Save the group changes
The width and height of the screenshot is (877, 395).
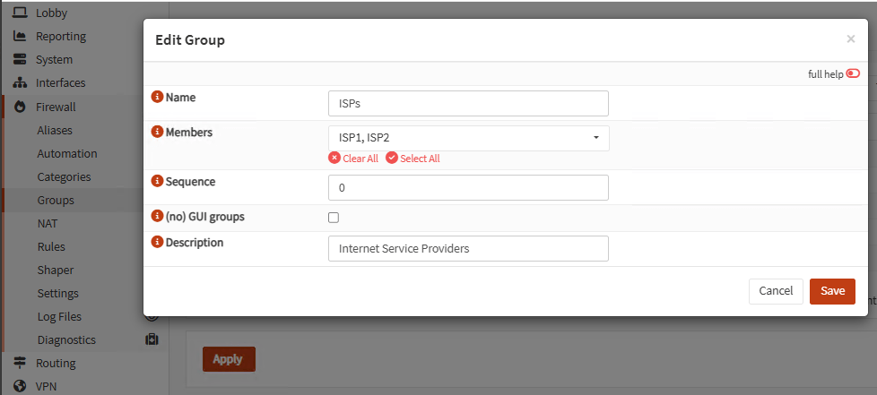pyautogui.click(x=832, y=291)
